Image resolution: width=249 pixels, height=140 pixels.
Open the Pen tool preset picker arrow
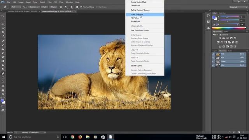click(x=8, y=7)
